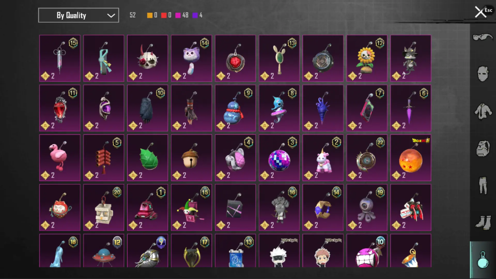Open the backpack category icon

483,149
